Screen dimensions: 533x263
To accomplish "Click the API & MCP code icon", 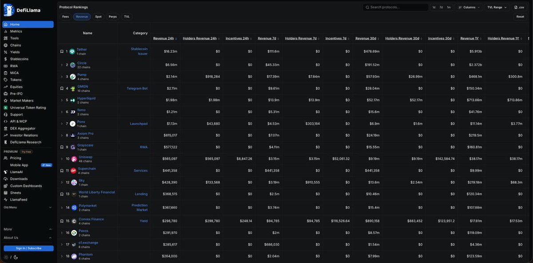I will tap(6, 122).
